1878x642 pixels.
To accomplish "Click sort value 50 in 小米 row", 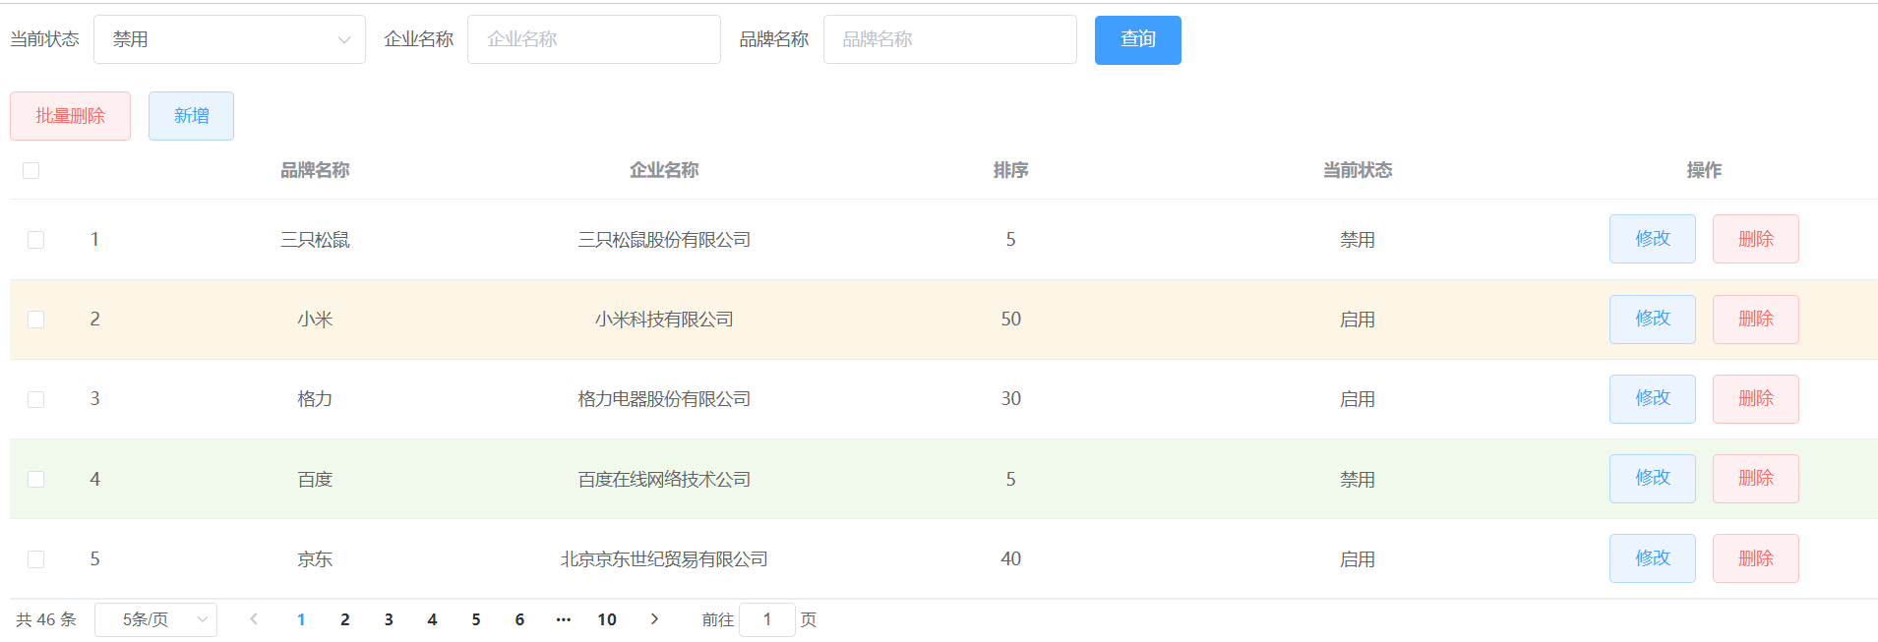I will (1010, 320).
